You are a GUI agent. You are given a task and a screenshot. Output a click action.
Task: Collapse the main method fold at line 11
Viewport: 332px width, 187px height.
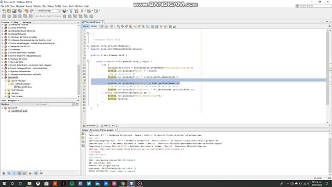[88, 61]
